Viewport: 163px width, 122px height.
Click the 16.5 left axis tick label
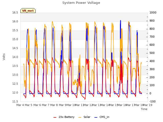point(15,13)
